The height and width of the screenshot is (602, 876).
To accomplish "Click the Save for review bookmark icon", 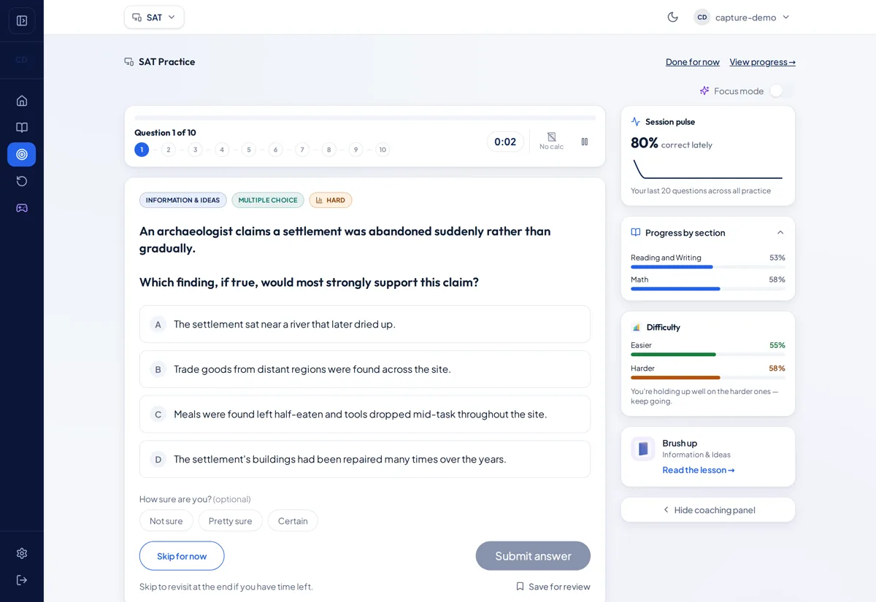I will click(520, 587).
